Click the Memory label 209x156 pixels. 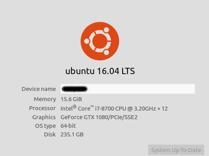[45, 99]
